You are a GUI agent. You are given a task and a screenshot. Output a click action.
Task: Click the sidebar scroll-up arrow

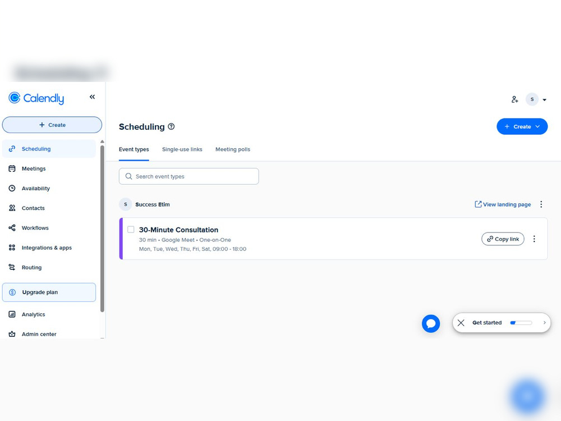click(x=102, y=142)
